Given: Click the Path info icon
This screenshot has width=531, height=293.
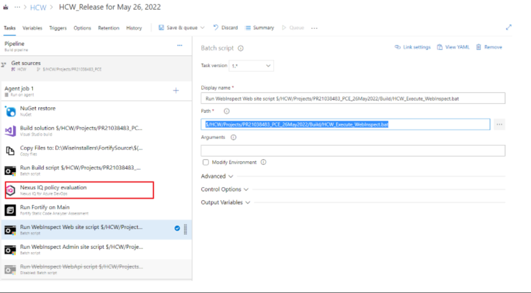Looking at the screenshot, I should click(x=226, y=111).
